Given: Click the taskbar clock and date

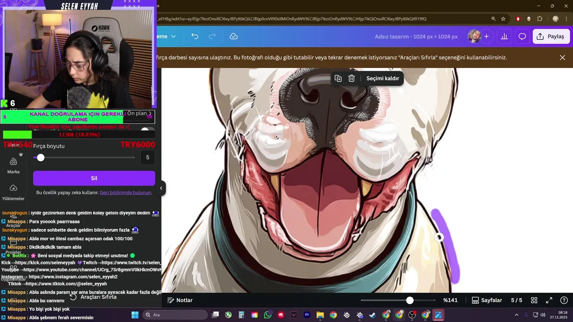Looking at the screenshot, I should [560, 315].
